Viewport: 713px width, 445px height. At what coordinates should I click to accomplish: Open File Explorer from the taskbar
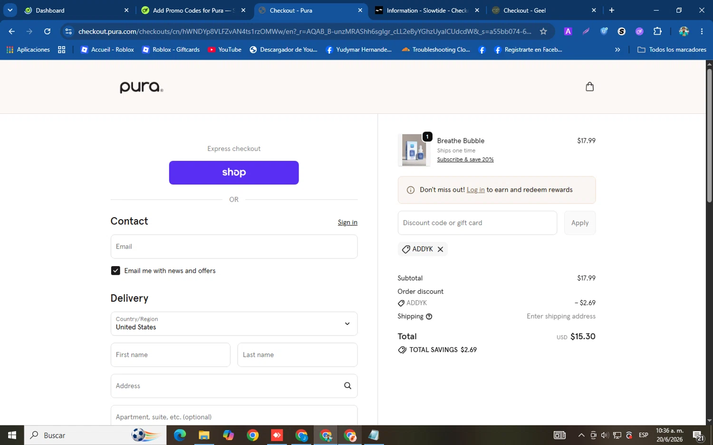pyautogui.click(x=204, y=435)
